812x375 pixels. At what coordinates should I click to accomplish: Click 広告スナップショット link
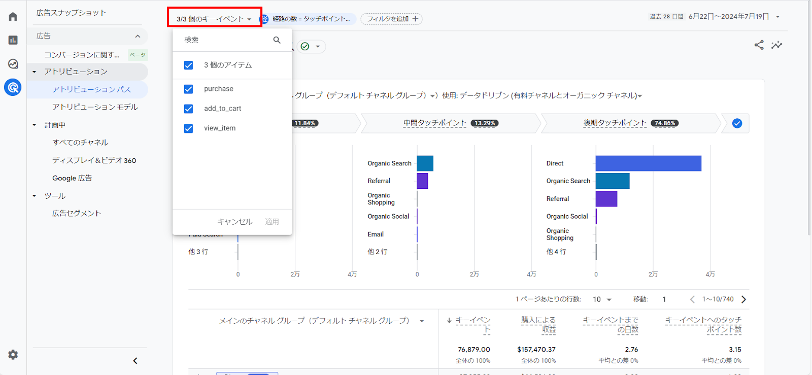72,13
